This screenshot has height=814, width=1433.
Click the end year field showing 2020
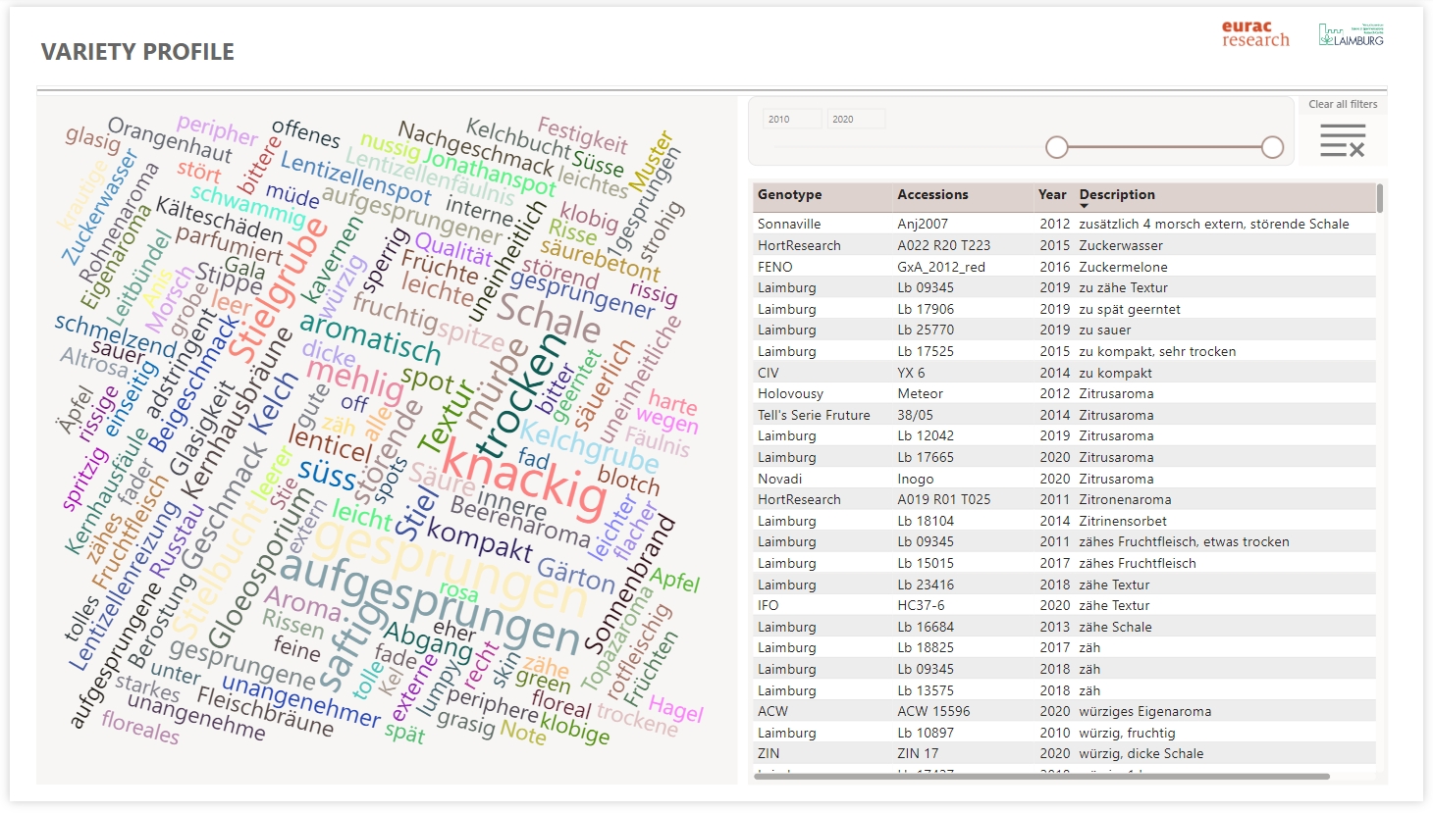click(x=855, y=119)
